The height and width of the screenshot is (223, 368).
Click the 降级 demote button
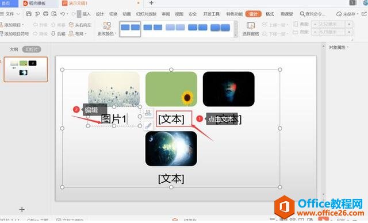coord(41,34)
